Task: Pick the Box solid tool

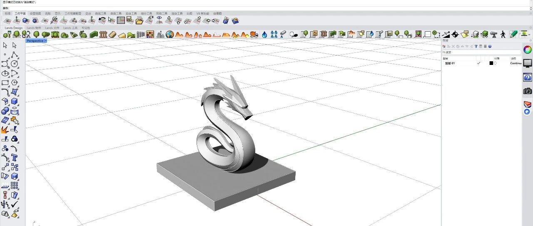Action: pyautogui.click(x=15, y=101)
